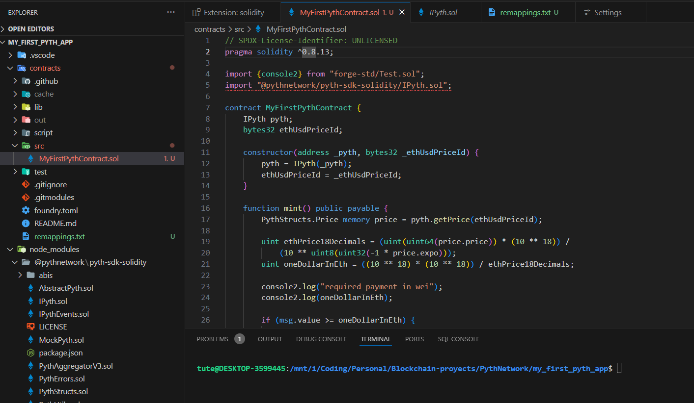
Task: Expand the lib folder chevron
Action: point(16,107)
